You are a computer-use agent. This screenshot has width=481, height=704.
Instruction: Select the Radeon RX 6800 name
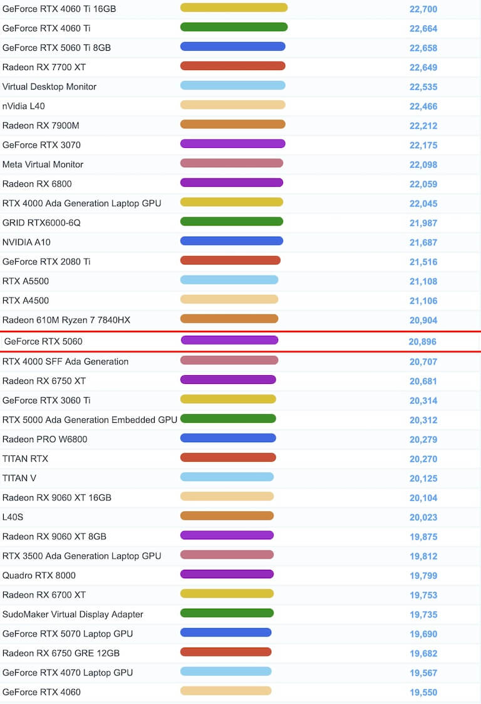coord(37,184)
